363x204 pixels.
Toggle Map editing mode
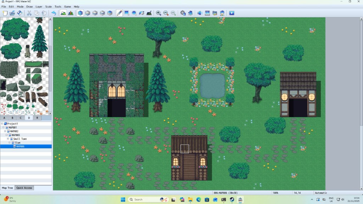coord(63,13)
